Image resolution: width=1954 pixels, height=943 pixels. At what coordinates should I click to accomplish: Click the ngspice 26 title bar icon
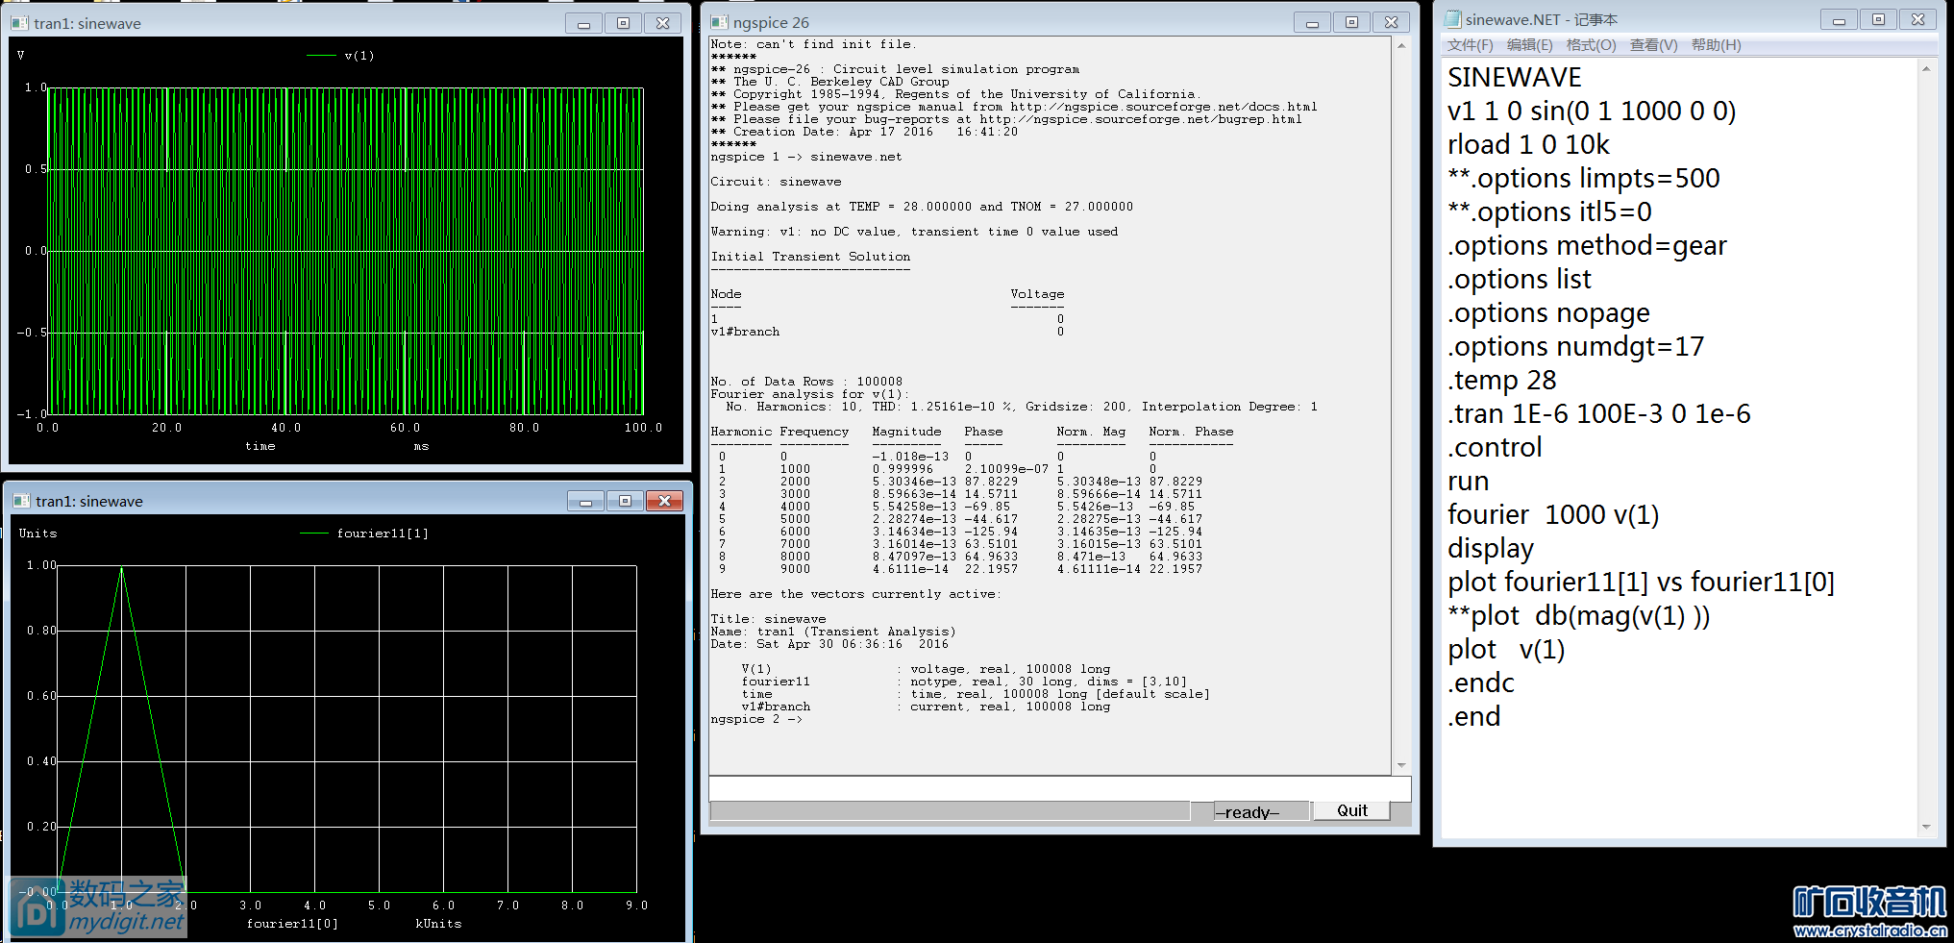(720, 22)
